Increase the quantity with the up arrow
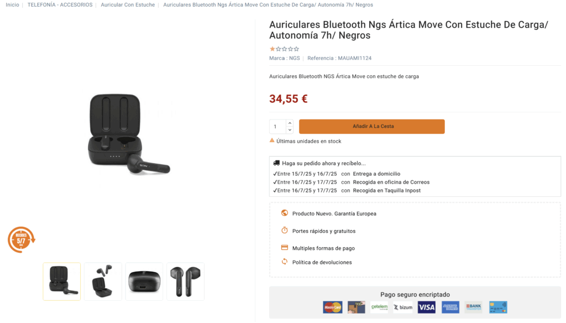 click(290, 123)
